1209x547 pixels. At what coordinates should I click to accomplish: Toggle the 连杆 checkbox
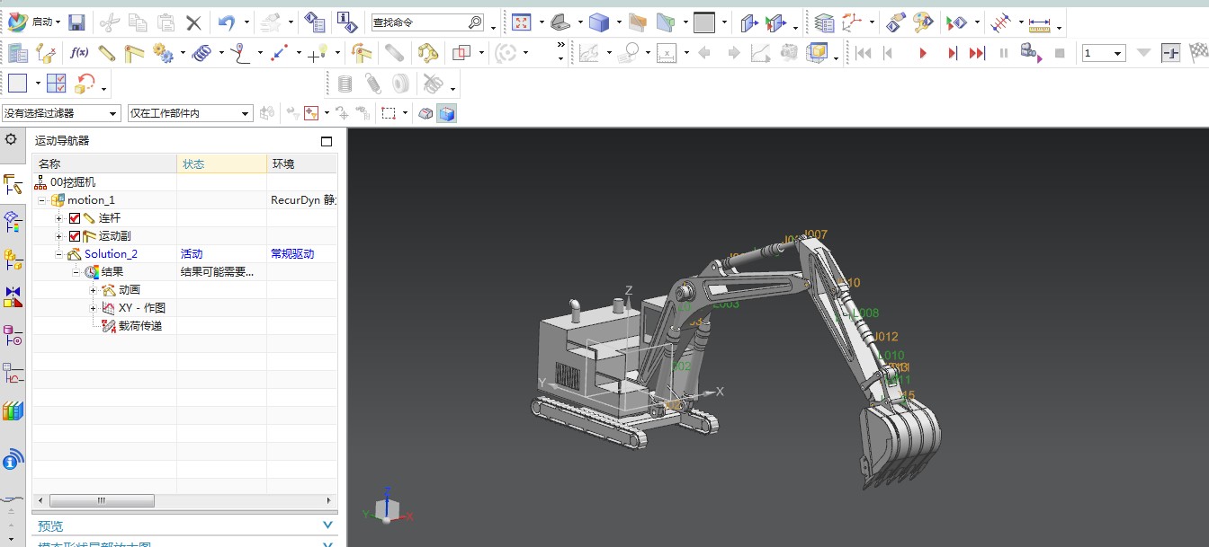pyautogui.click(x=75, y=218)
